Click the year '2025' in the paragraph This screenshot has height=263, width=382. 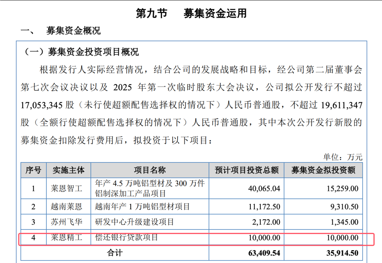(122, 88)
